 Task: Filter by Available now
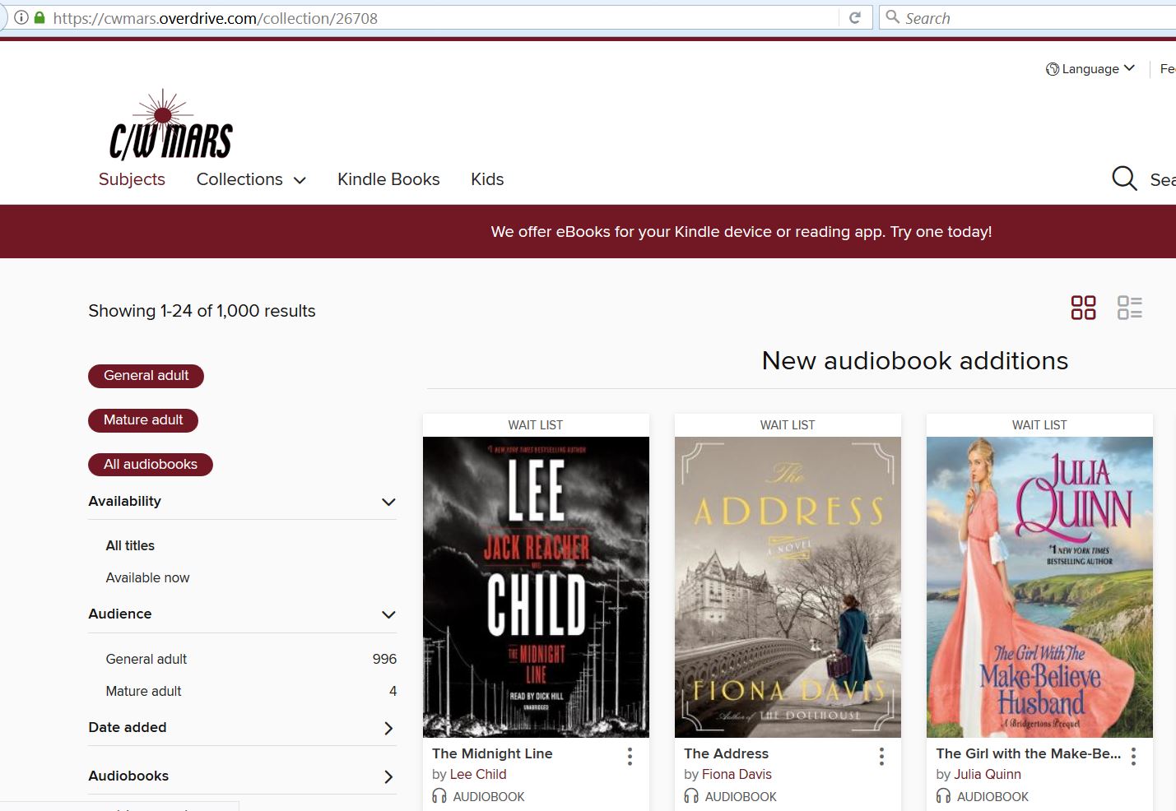[x=147, y=577]
